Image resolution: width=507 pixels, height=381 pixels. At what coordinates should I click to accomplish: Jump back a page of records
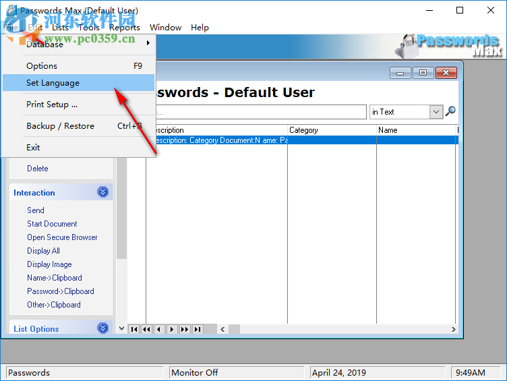coord(146,329)
